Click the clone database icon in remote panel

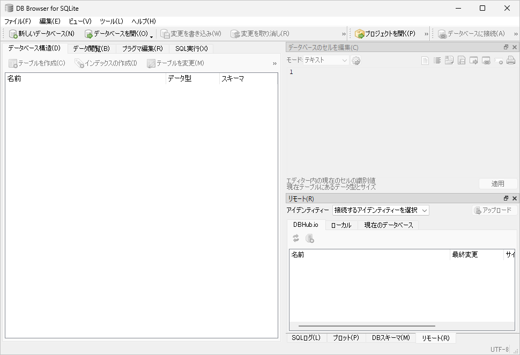click(309, 239)
